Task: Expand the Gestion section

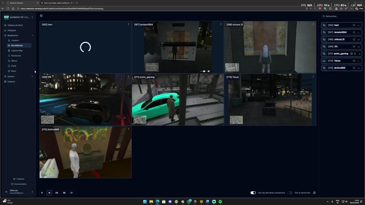Action: [19, 76]
